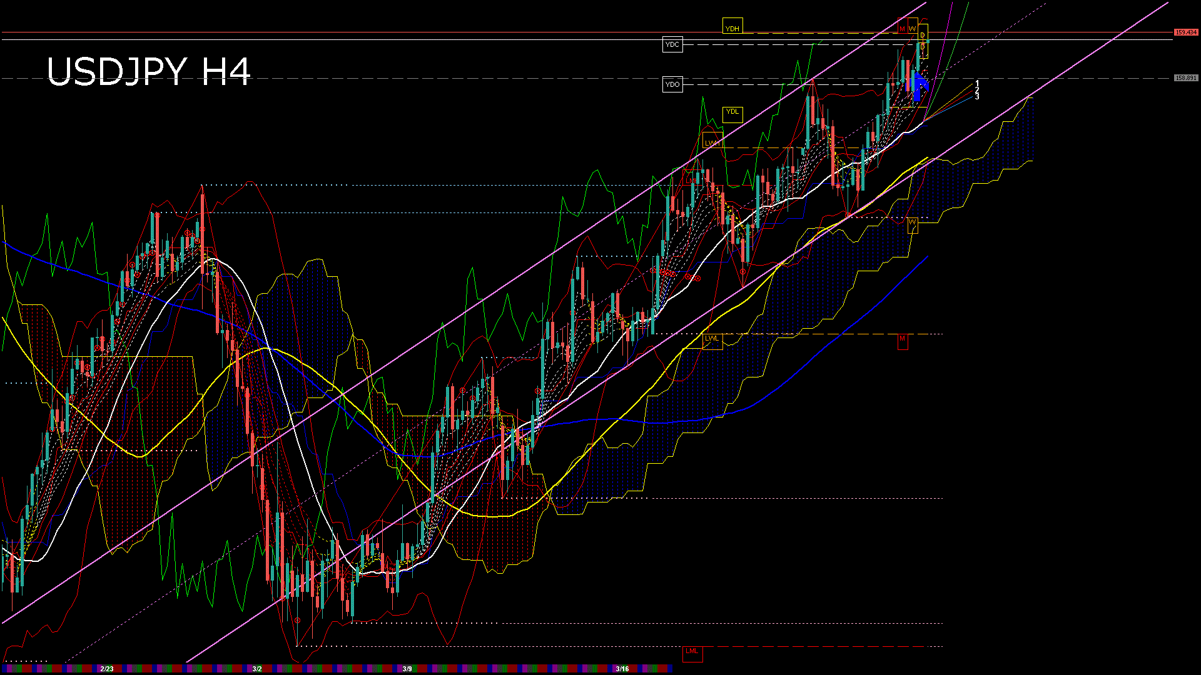This screenshot has height=675, width=1201.
Task: Click the 3/16 date marker on timeline
Action: [x=622, y=669]
